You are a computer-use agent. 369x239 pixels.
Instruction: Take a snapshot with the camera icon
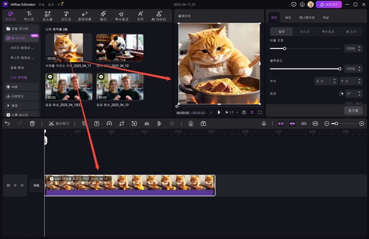pos(244,113)
